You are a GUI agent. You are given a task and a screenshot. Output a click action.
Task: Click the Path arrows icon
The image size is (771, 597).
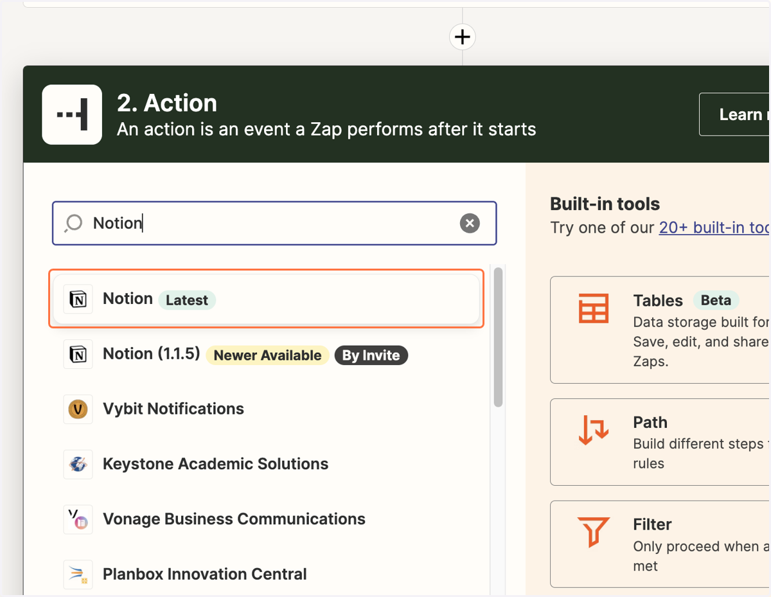(x=593, y=430)
